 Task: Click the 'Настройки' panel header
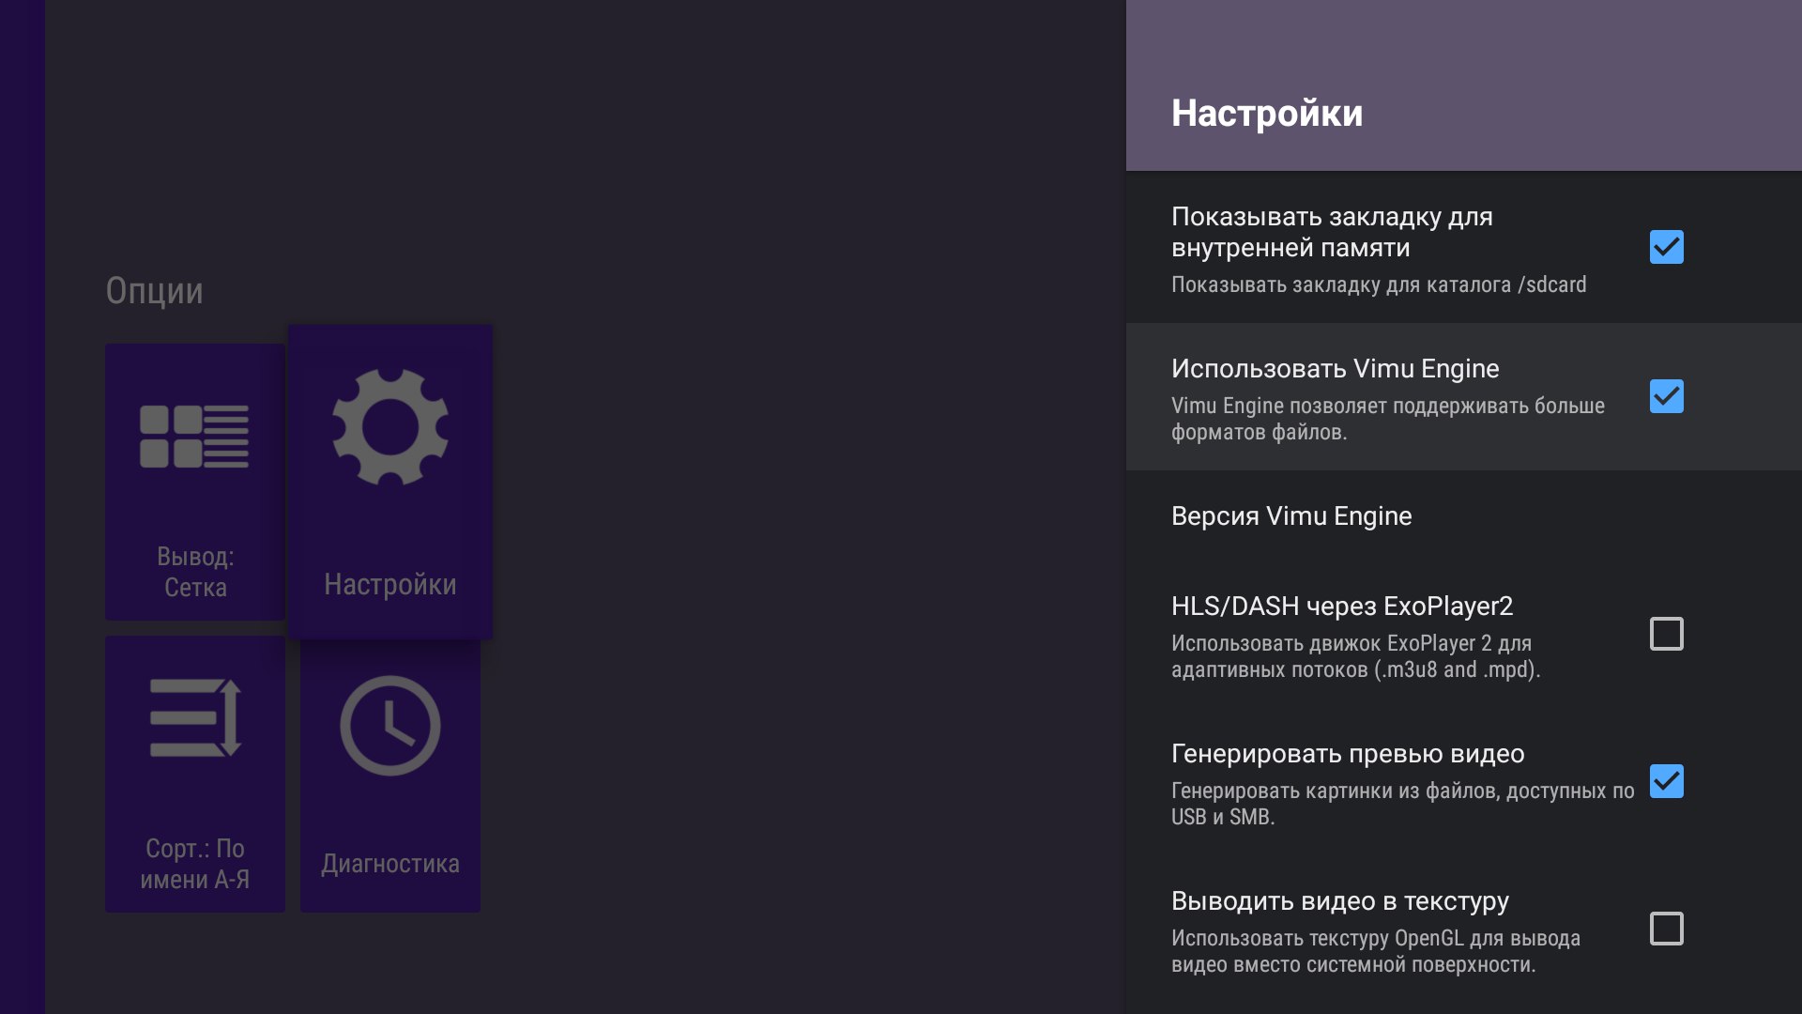tap(1267, 114)
